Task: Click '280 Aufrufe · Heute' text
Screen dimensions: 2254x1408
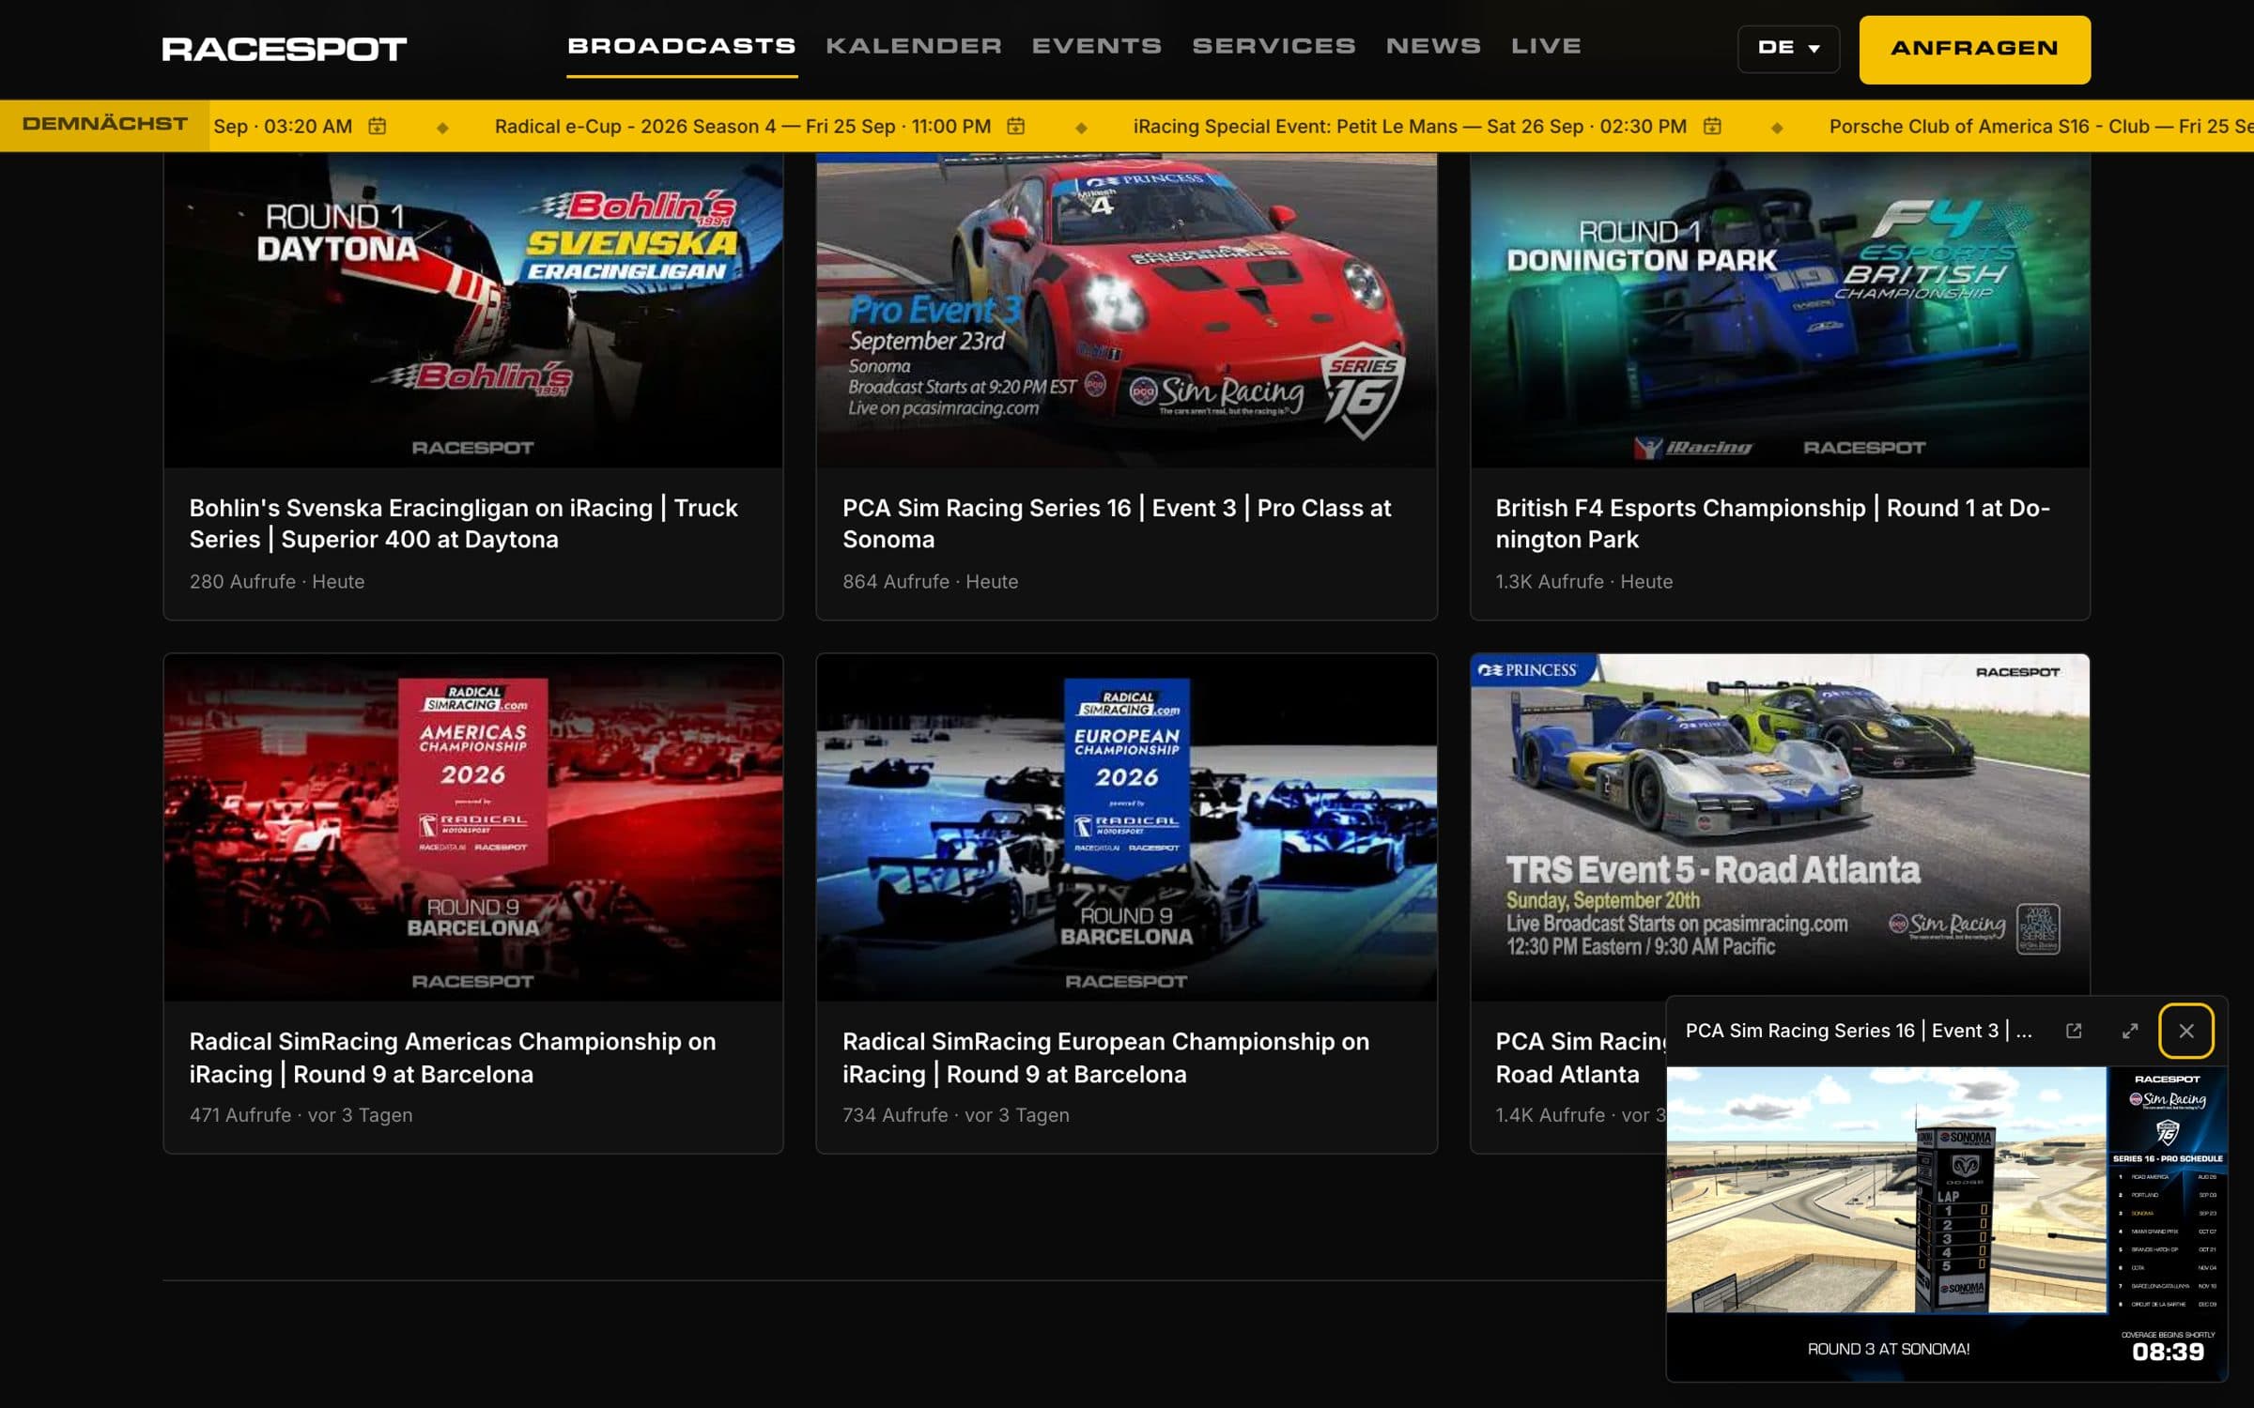Action: (x=277, y=581)
